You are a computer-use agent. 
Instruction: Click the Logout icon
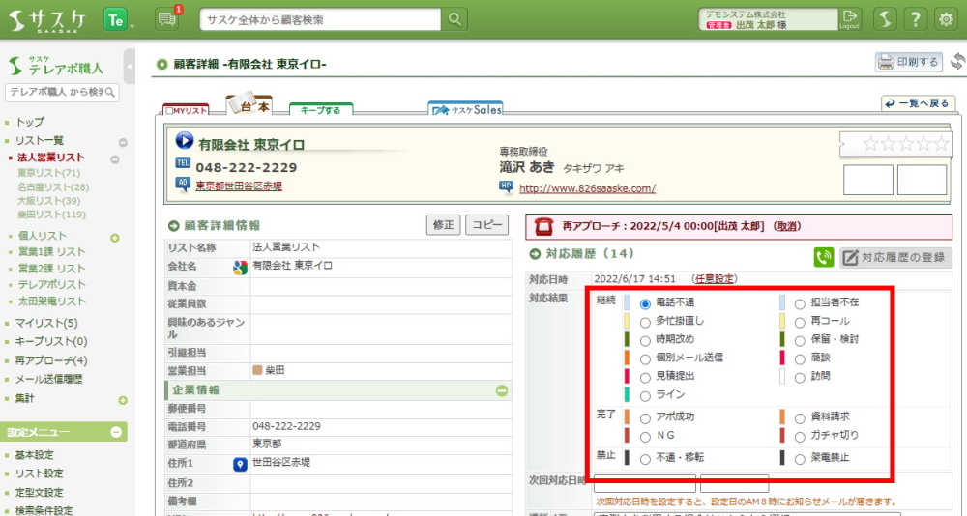tap(849, 19)
